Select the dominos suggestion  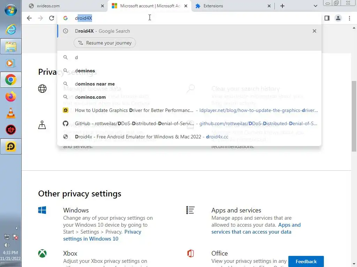coord(189,71)
